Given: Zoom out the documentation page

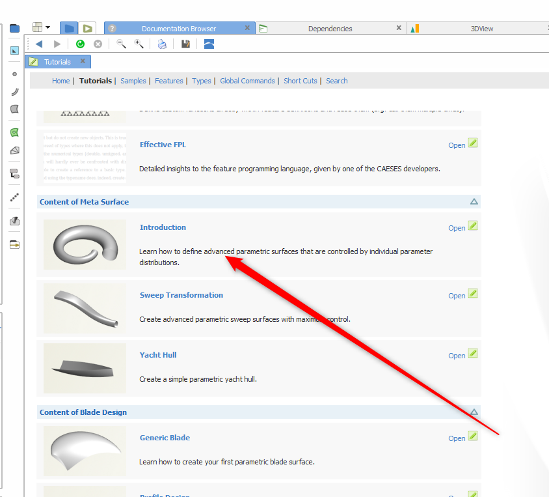Looking at the screenshot, I should (x=121, y=44).
